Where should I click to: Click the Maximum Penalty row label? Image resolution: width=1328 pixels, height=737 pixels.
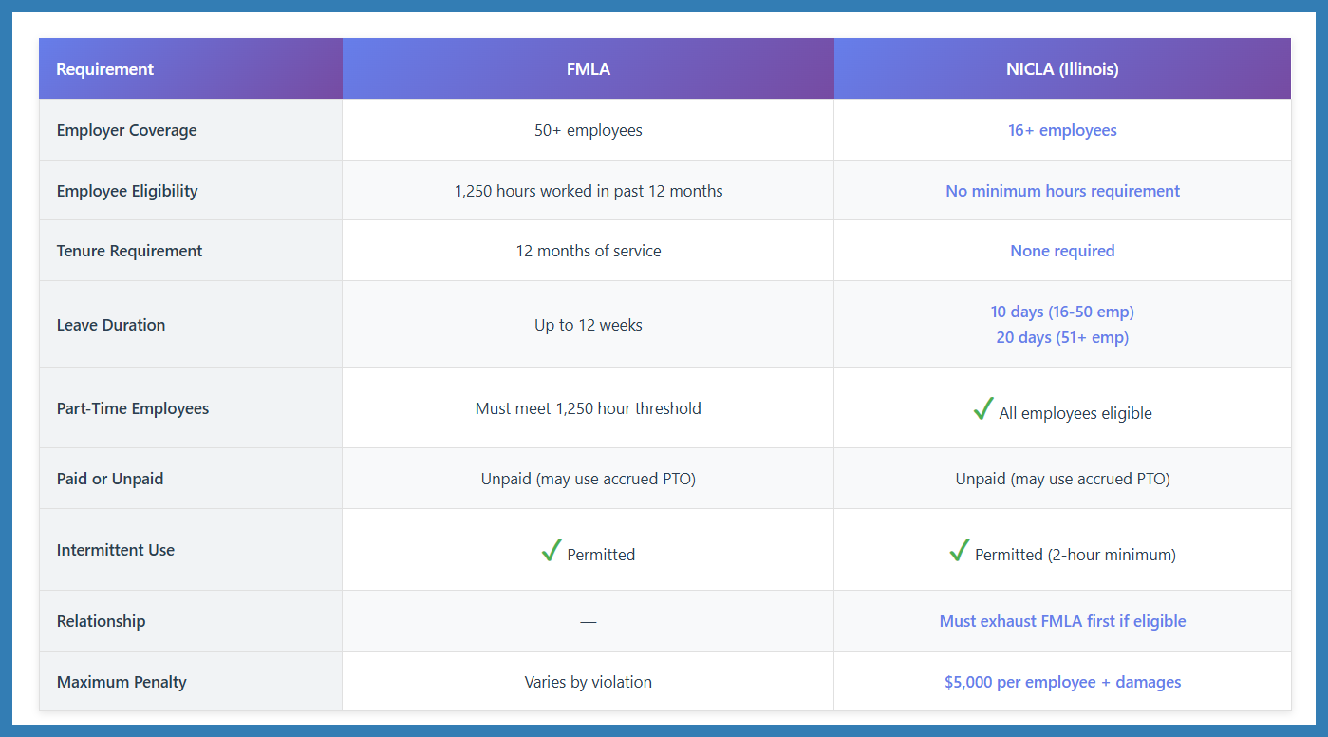pyautogui.click(x=122, y=682)
